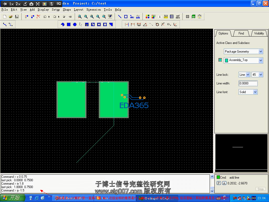269x202 pixels.
Task: Click the system tray clock 23:04
Action: pos(261,198)
